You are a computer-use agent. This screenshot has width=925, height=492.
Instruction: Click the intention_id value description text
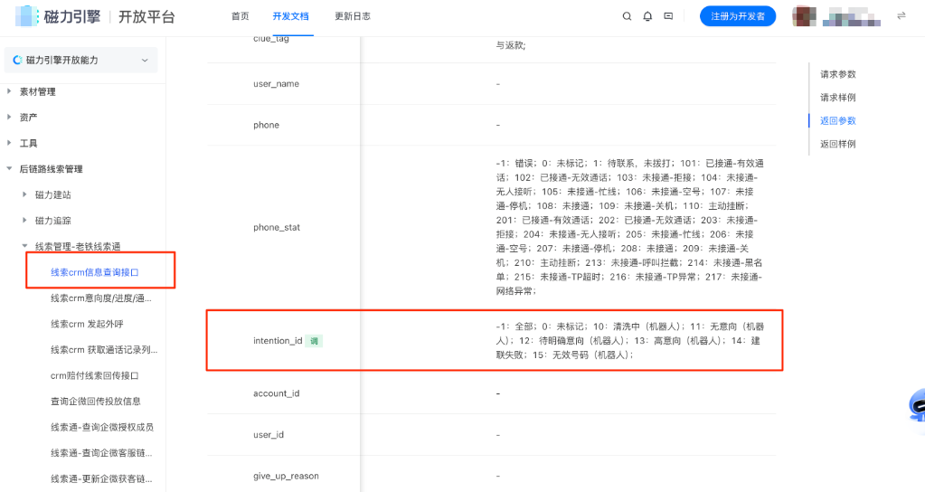click(630, 341)
